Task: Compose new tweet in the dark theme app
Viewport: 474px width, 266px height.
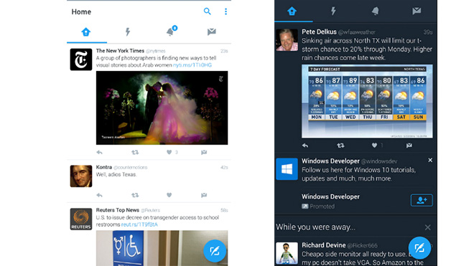Action: (419, 248)
